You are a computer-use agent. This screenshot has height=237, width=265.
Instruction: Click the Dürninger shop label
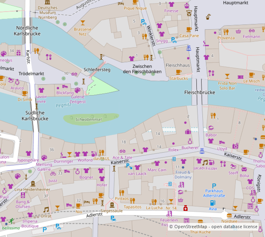click(x=63, y=161)
